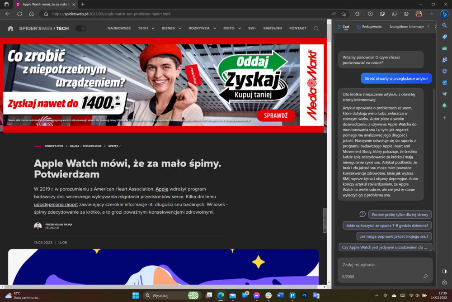Click the address bar URL
The height and width of the screenshot is (302, 452).
click(x=111, y=14)
